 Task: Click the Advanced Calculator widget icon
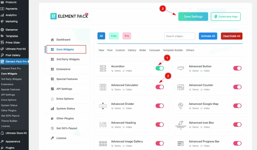tap(103, 87)
